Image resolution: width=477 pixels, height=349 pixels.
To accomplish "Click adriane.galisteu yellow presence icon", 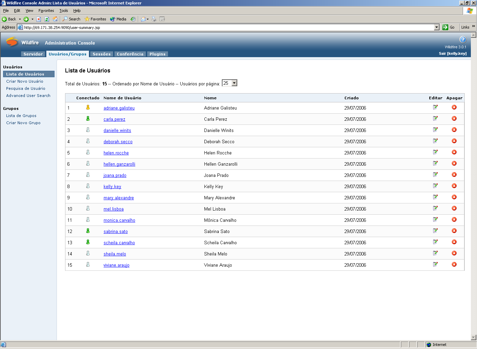I will (x=88, y=107).
